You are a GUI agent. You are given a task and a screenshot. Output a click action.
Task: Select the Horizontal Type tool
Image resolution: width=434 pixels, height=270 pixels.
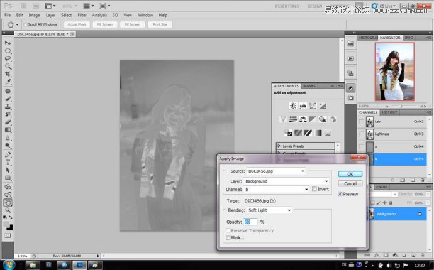(x=8, y=162)
